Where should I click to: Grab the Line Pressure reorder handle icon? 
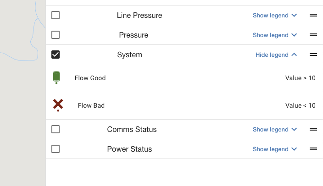click(x=313, y=15)
